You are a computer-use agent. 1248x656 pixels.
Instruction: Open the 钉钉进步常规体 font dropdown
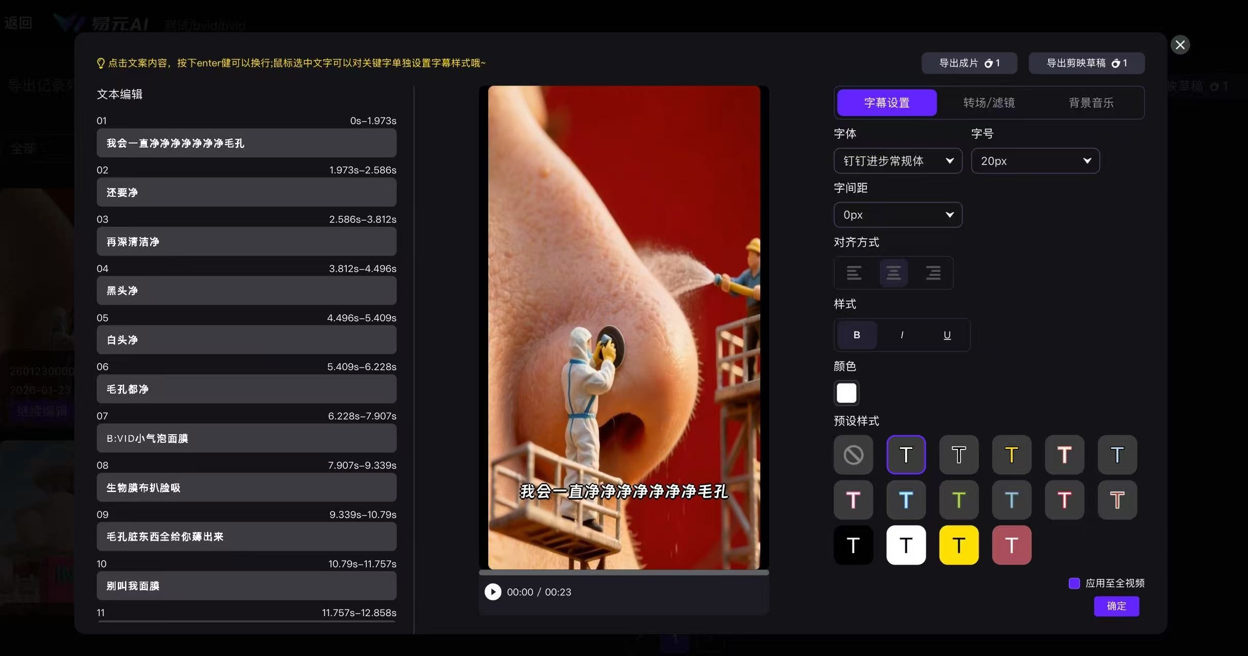(898, 161)
